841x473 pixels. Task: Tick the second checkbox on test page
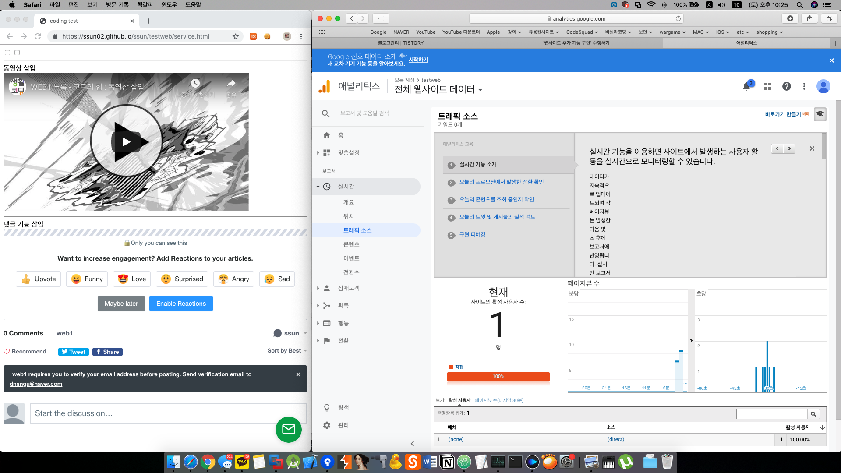point(17,53)
